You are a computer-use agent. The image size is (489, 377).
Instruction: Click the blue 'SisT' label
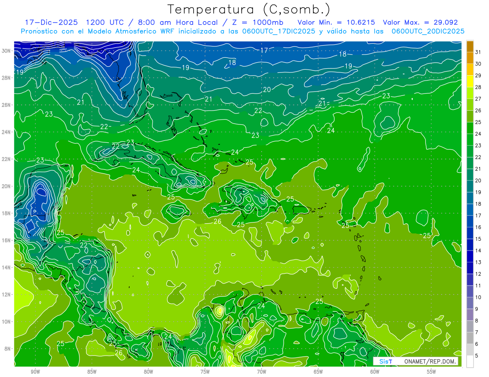(385, 362)
